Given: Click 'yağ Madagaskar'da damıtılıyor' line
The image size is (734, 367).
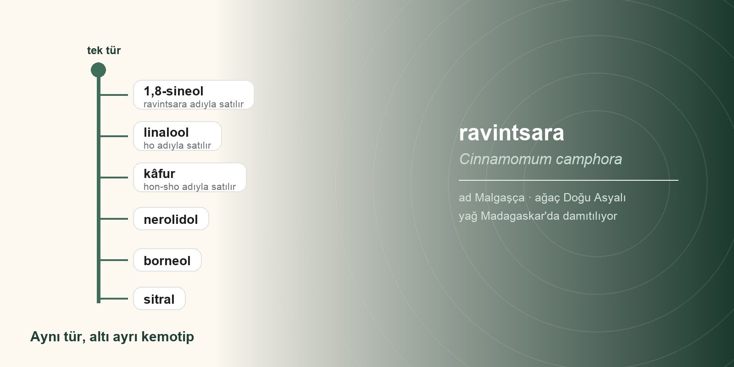Looking at the screenshot, I should pyautogui.click(x=538, y=216).
